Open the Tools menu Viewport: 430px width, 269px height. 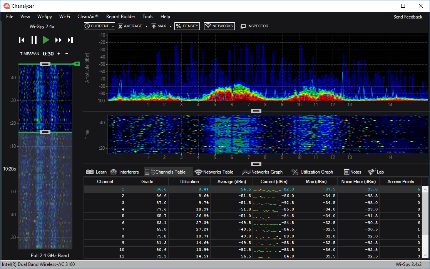[148, 17]
